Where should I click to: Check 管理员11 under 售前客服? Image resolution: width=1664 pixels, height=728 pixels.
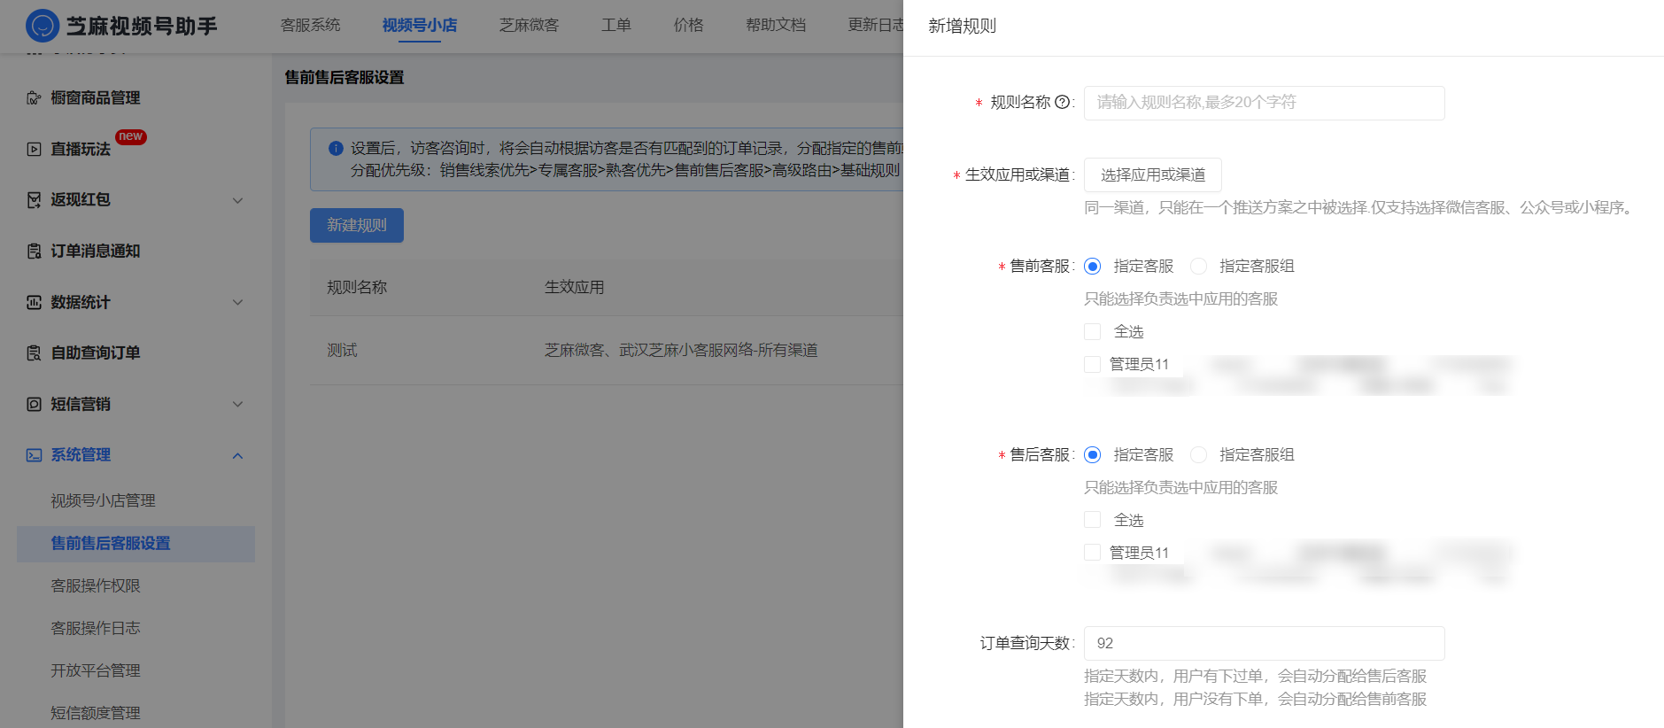[x=1092, y=364]
